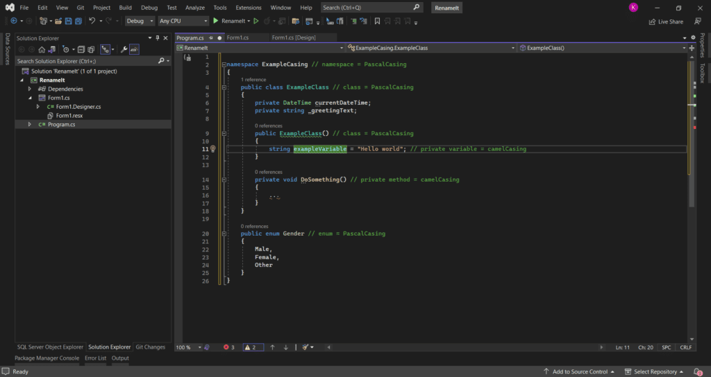Toggle Sync with Active Document button
This screenshot has width=711, height=377.
click(x=106, y=49)
